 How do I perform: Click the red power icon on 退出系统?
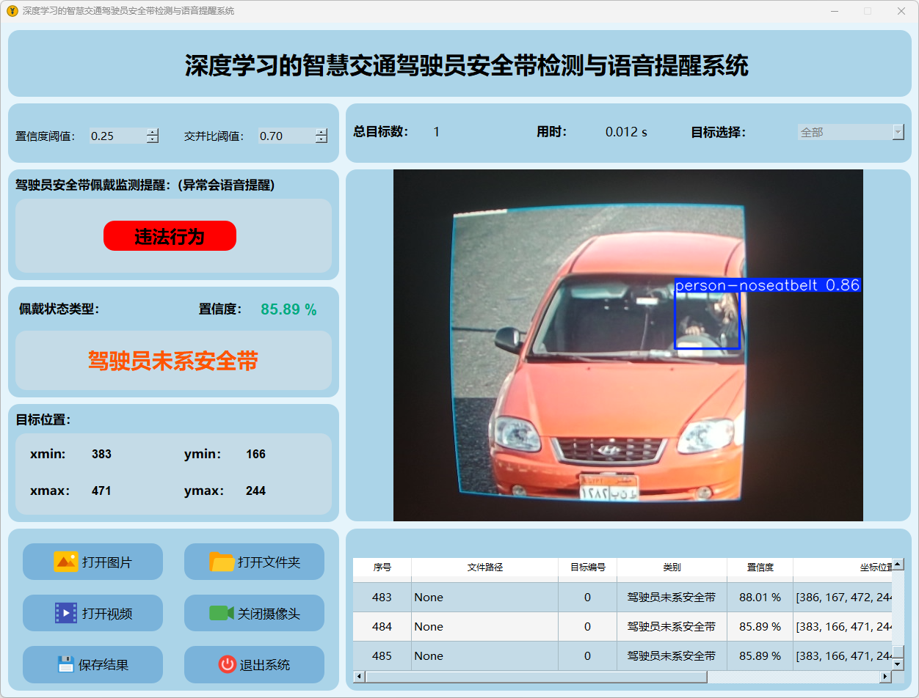tap(227, 664)
